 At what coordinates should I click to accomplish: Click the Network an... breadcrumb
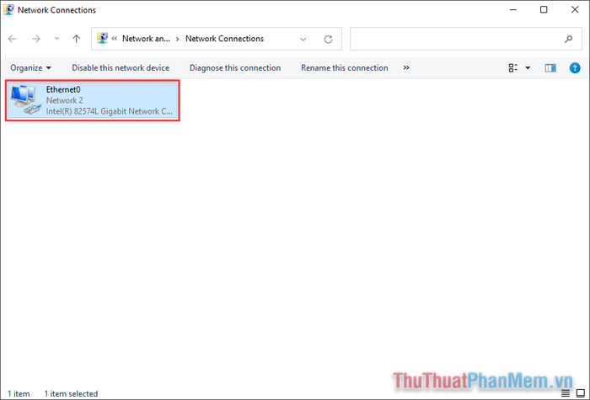[146, 39]
